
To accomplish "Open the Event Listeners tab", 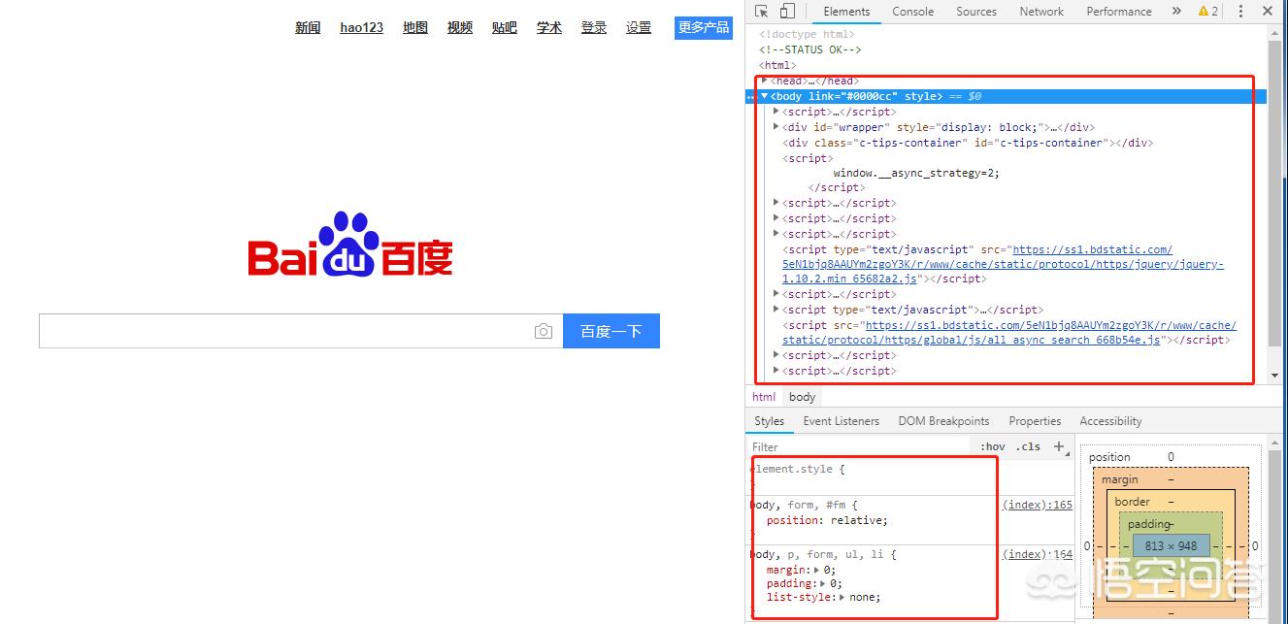I will (842, 421).
